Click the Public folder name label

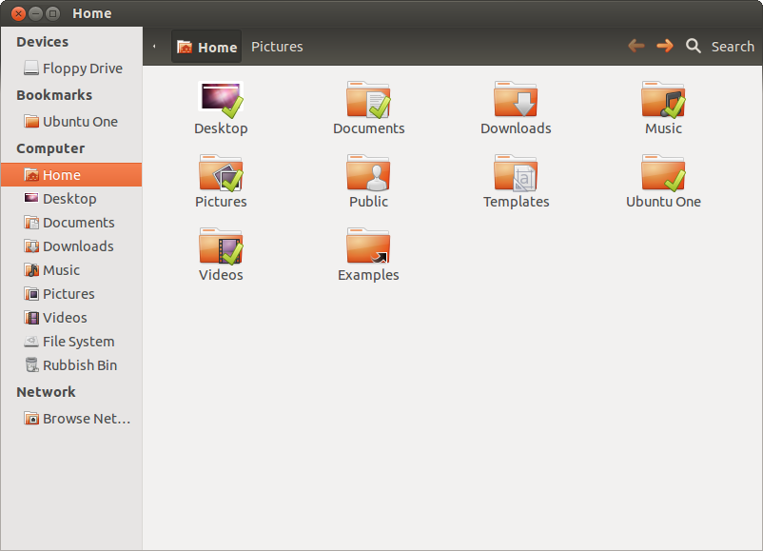tap(368, 202)
